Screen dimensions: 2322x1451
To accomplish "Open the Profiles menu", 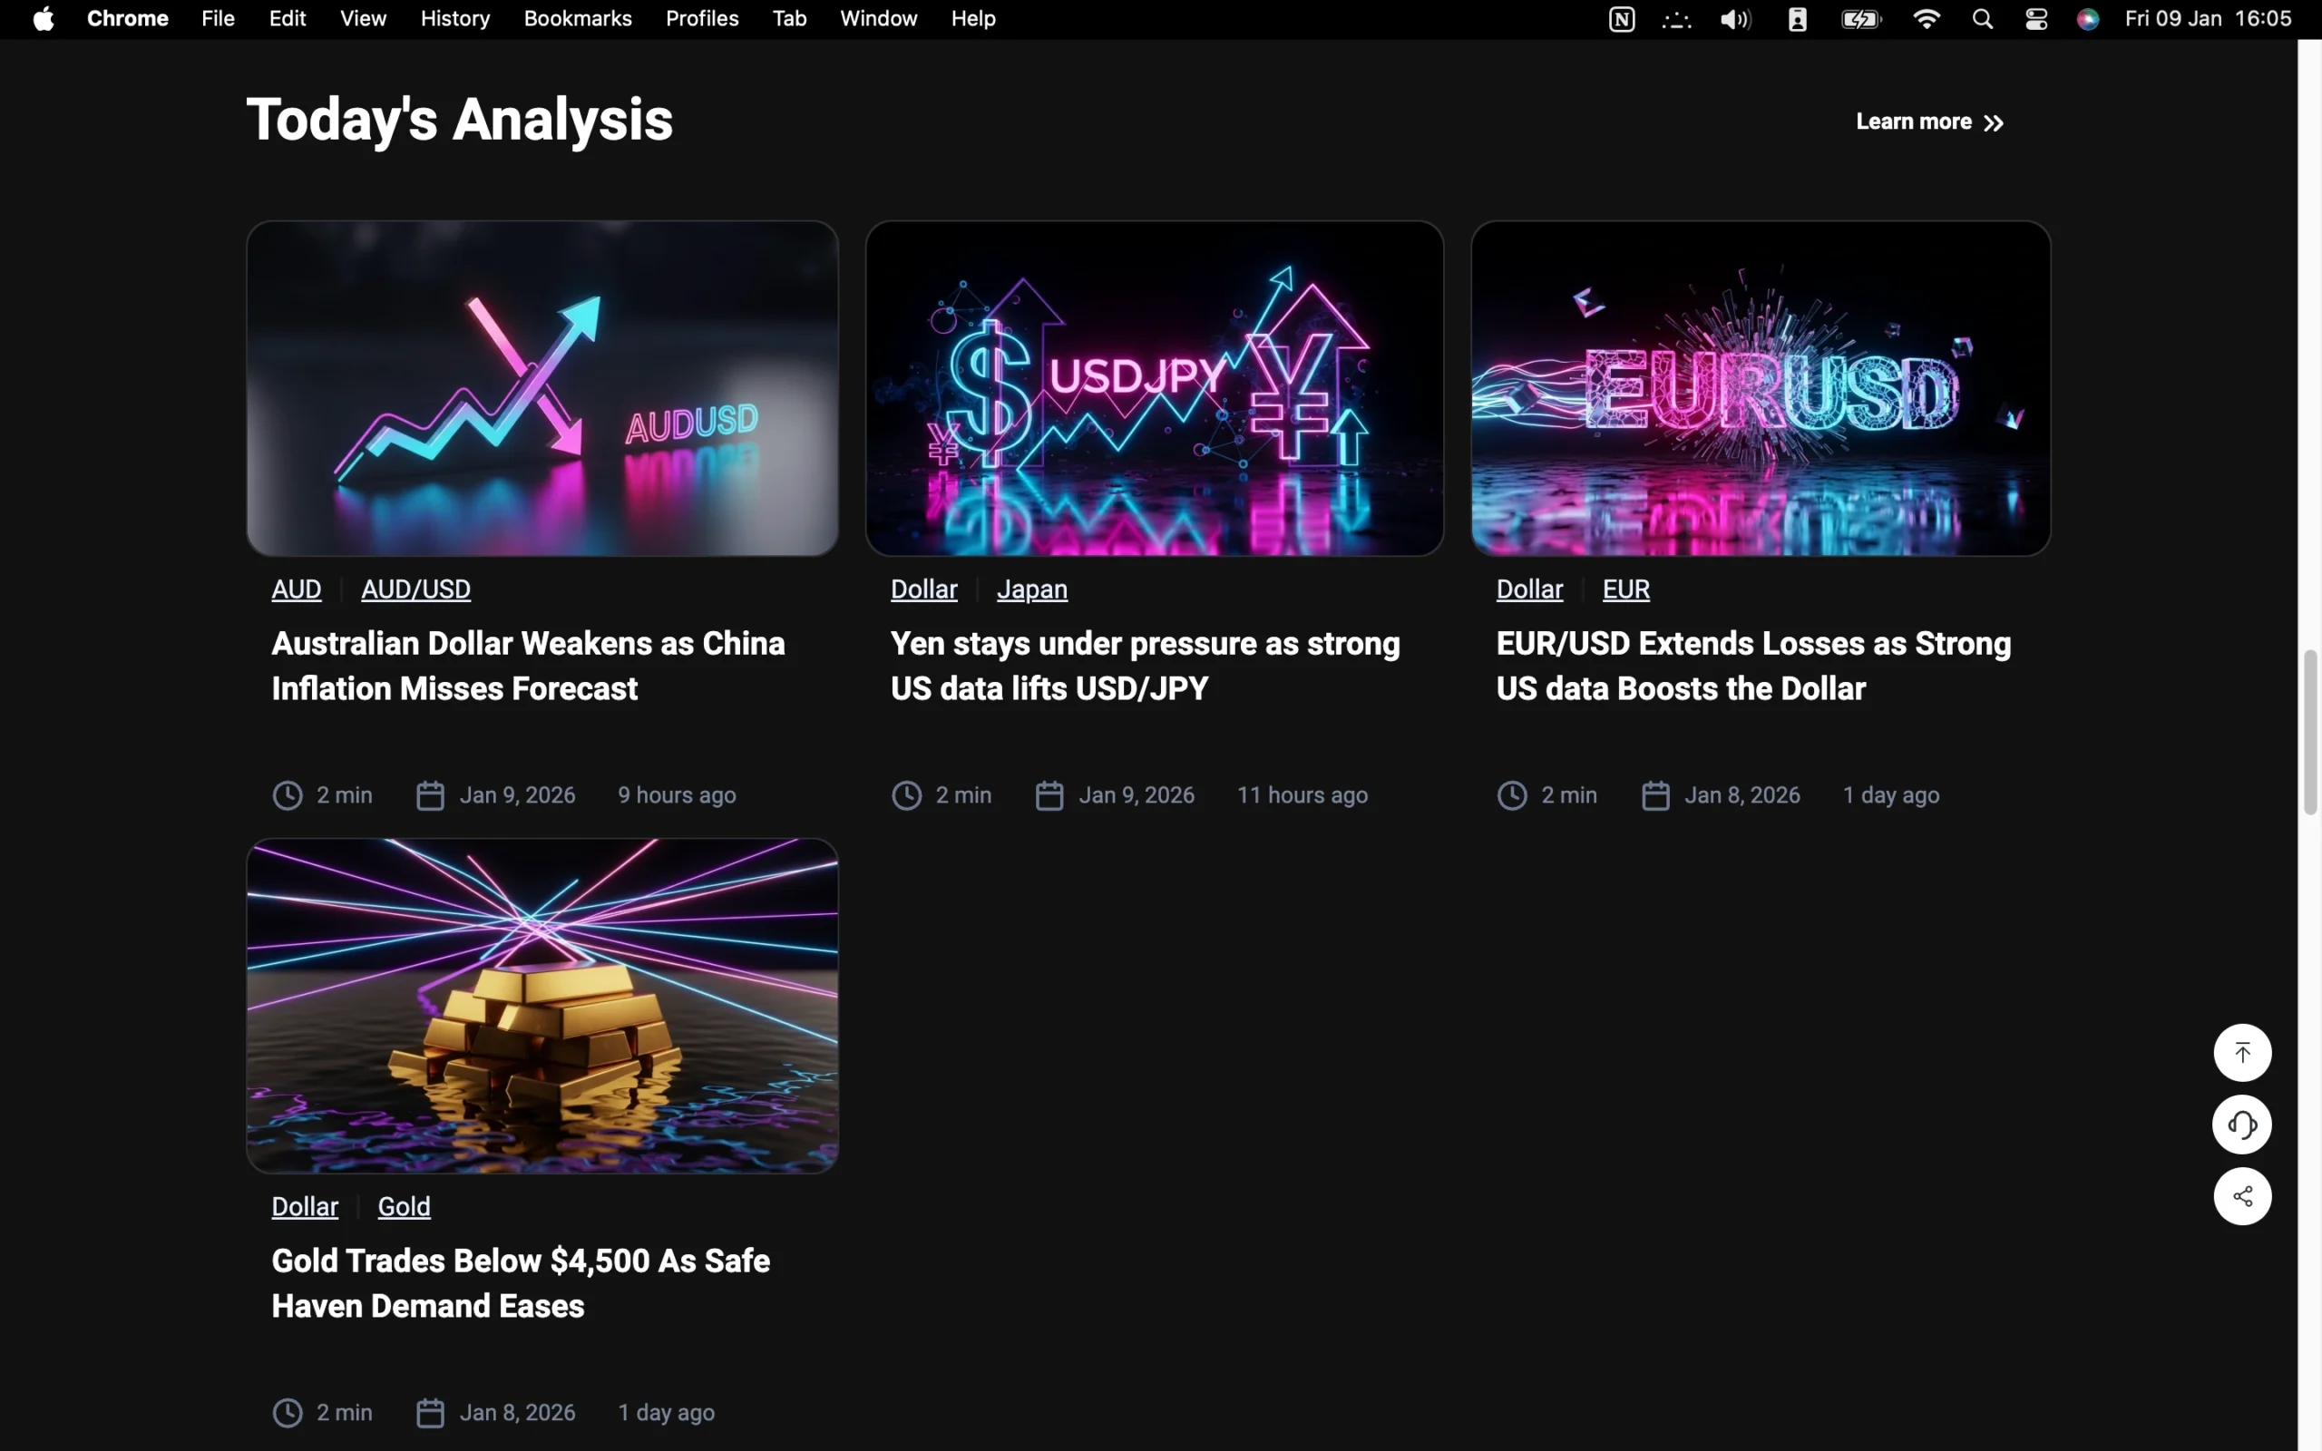I will [x=701, y=19].
